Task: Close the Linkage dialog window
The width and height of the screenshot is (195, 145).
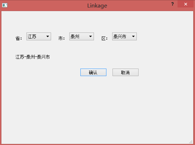Action: 186,4
